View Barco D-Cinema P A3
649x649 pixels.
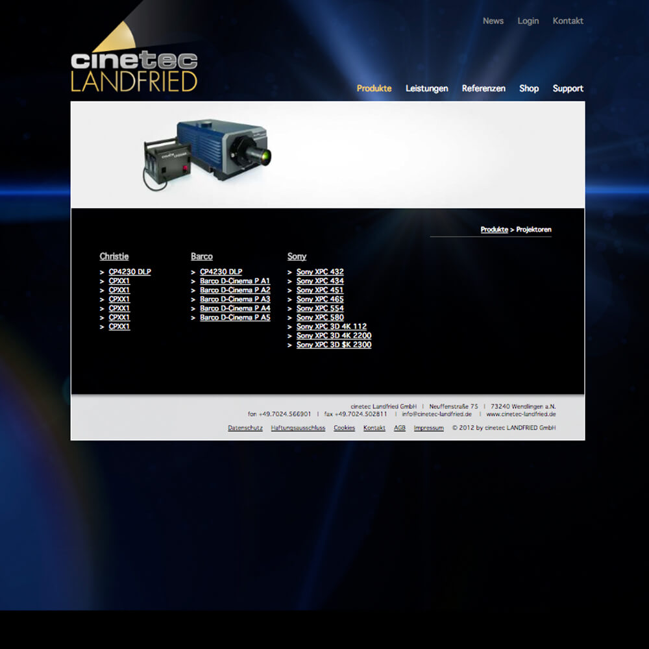pos(235,299)
